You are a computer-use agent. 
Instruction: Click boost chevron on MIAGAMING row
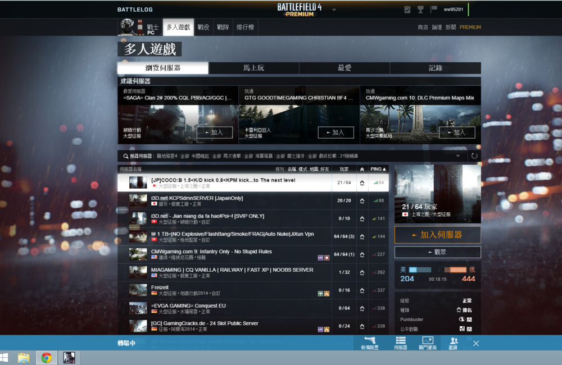pos(362,272)
